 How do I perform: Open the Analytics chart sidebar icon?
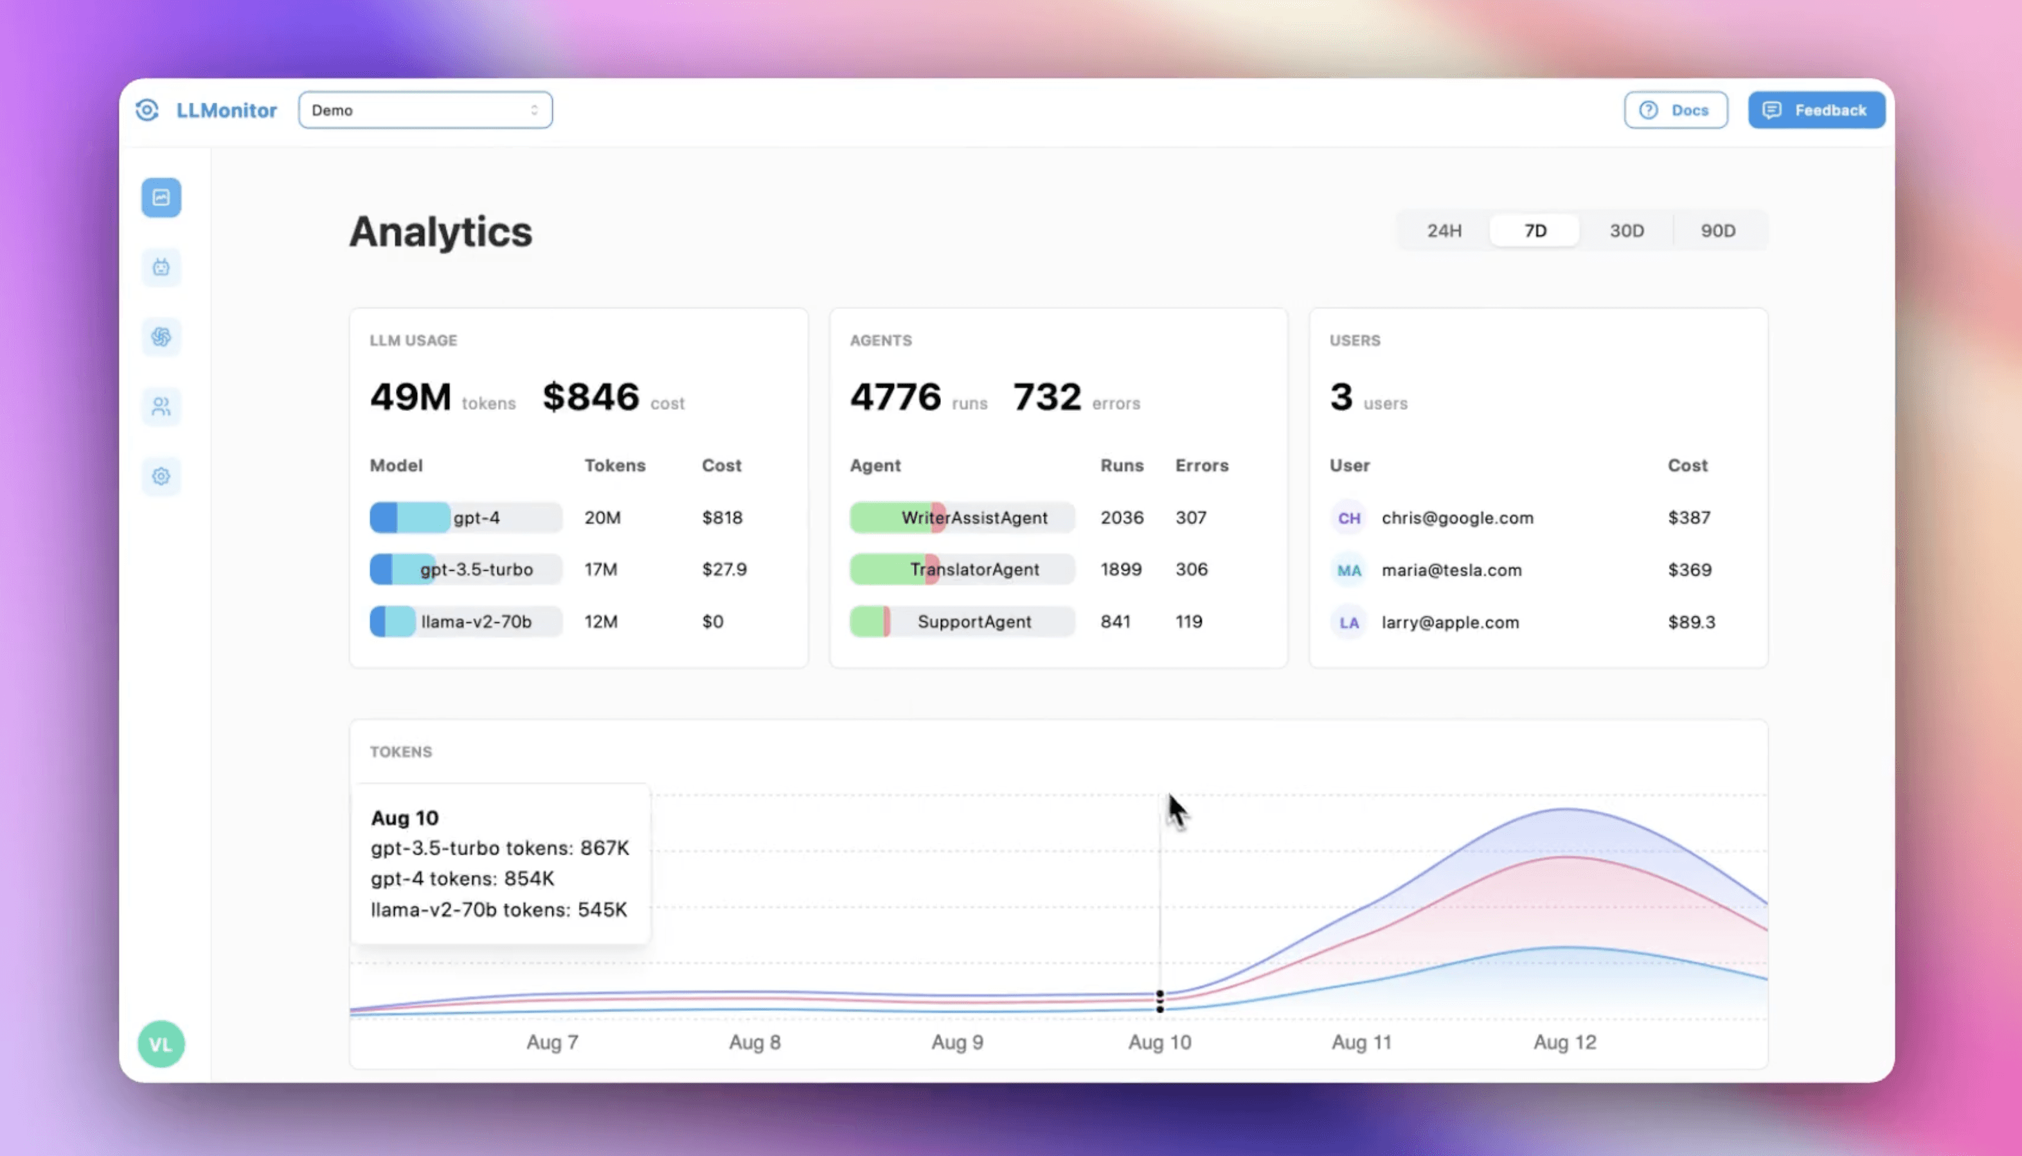click(161, 197)
